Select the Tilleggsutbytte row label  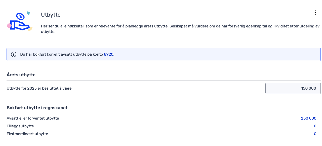[x=20, y=126]
